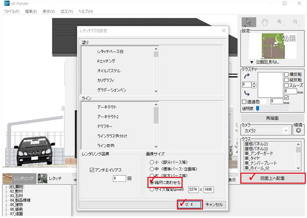
Task: Click the image height field showing 1406
Action: 208,190
